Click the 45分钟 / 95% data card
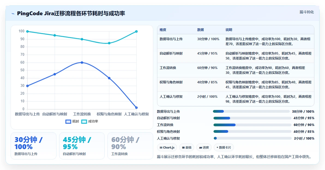325x170 pixels. click(x=82, y=146)
